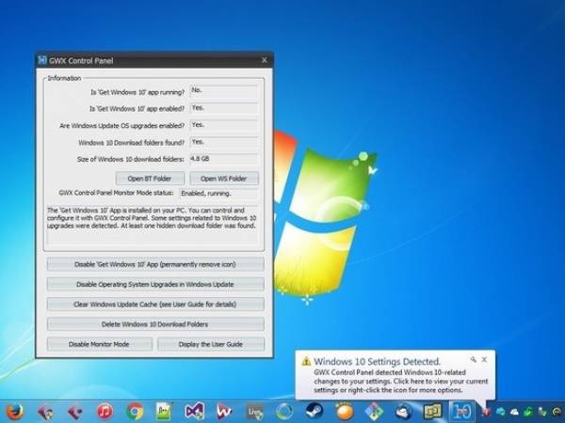Click the 'Enabled, running.' status field

pyautogui.click(x=219, y=194)
